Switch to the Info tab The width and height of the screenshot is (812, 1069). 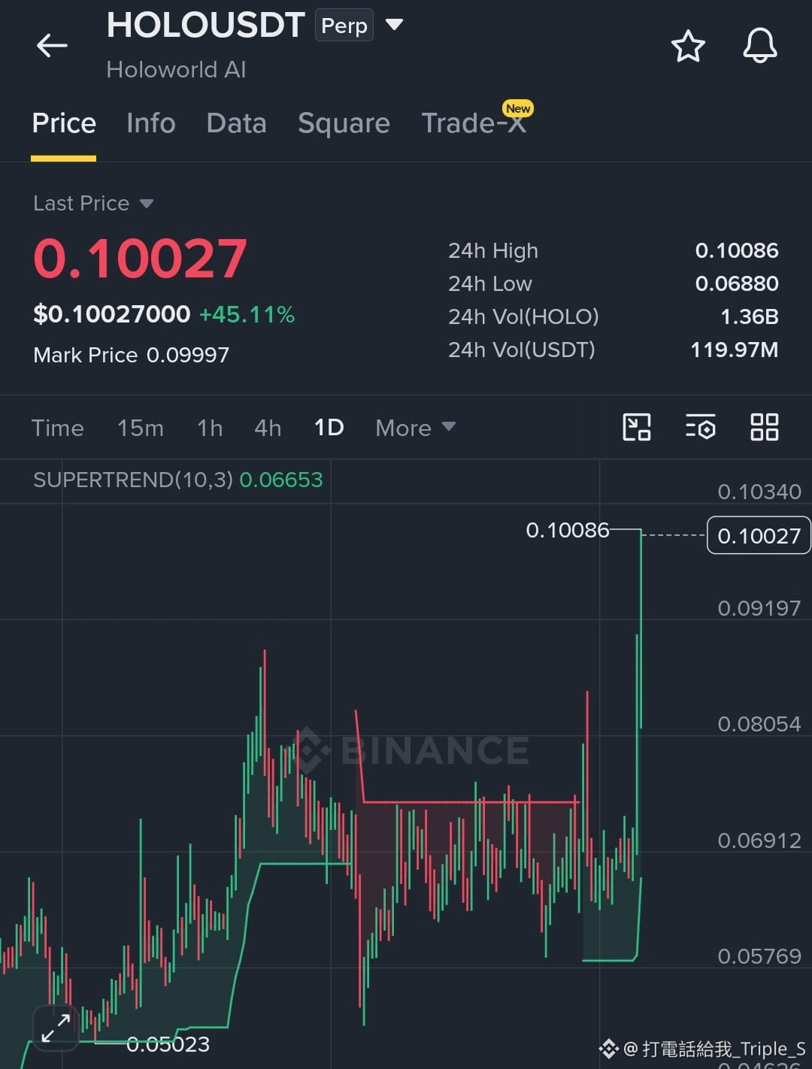tap(151, 123)
